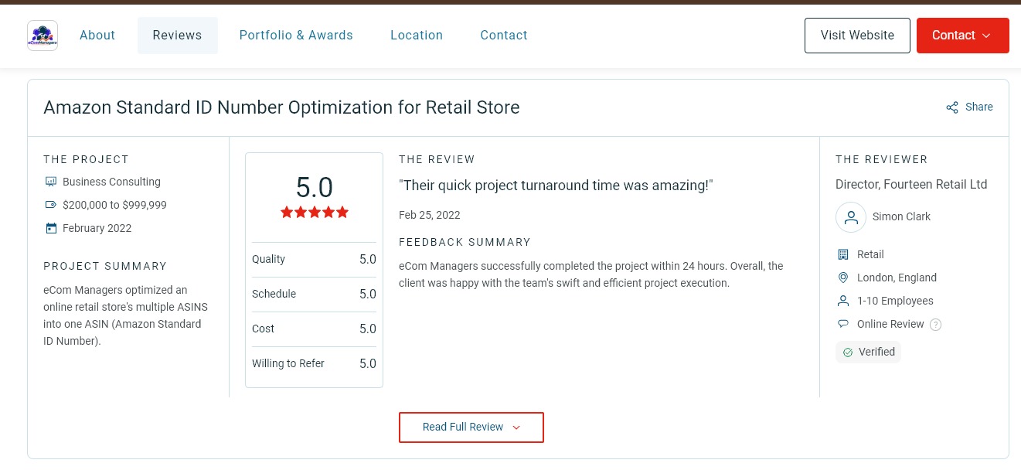Switch to the Location tab
The height and width of the screenshot is (470, 1021).
417,36
